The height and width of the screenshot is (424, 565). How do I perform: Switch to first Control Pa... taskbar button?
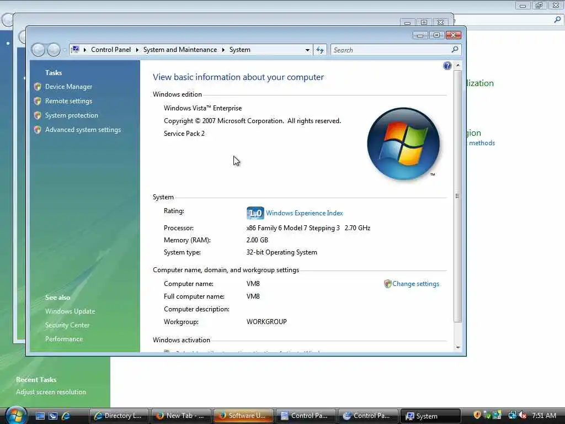pyautogui.click(x=306, y=416)
